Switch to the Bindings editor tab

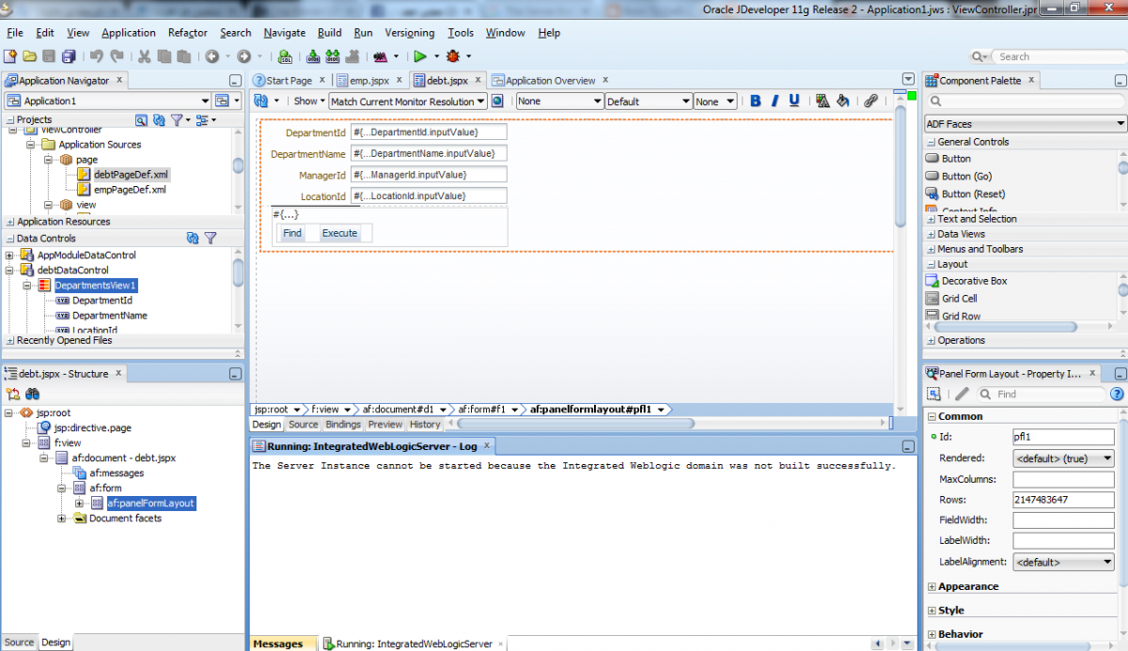[x=343, y=425]
